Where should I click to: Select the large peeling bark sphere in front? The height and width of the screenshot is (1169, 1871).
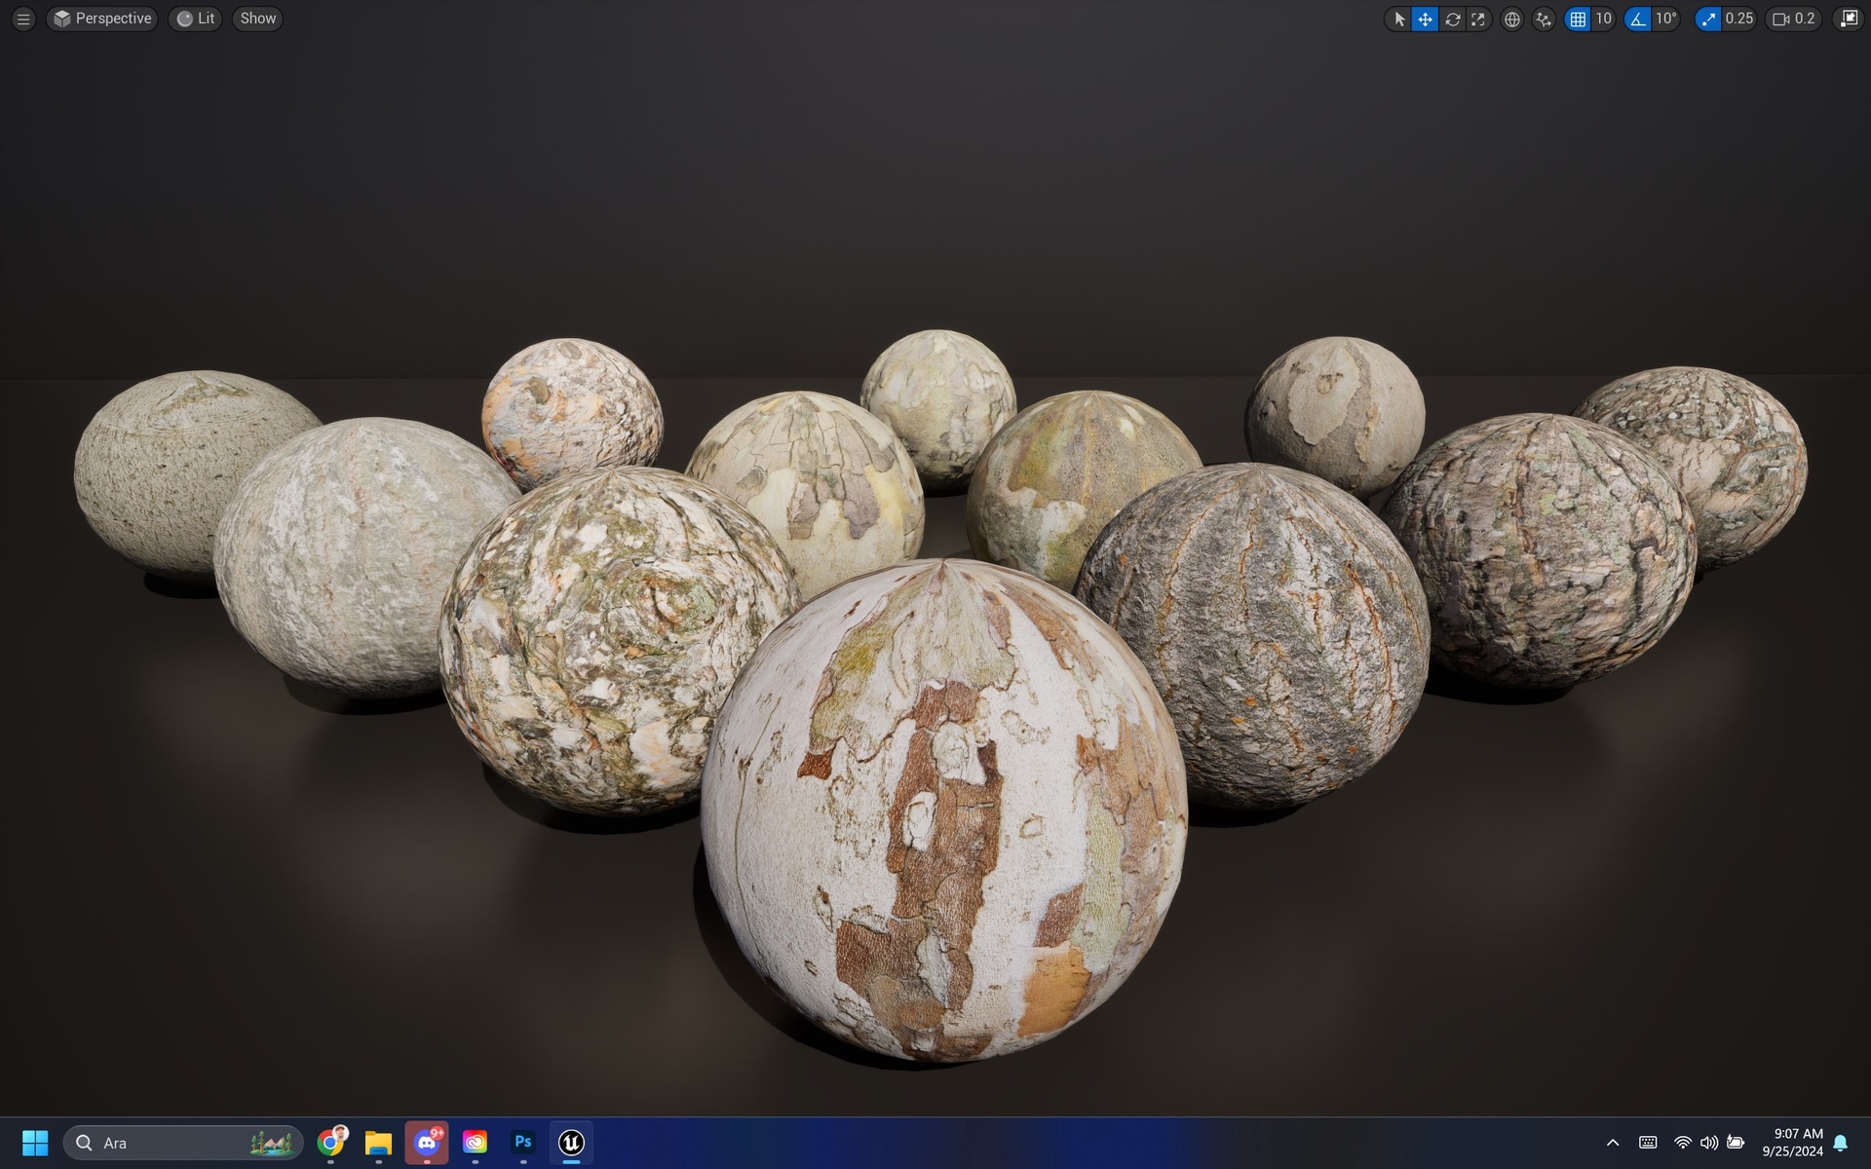pyautogui.click(x=943, y=811)
